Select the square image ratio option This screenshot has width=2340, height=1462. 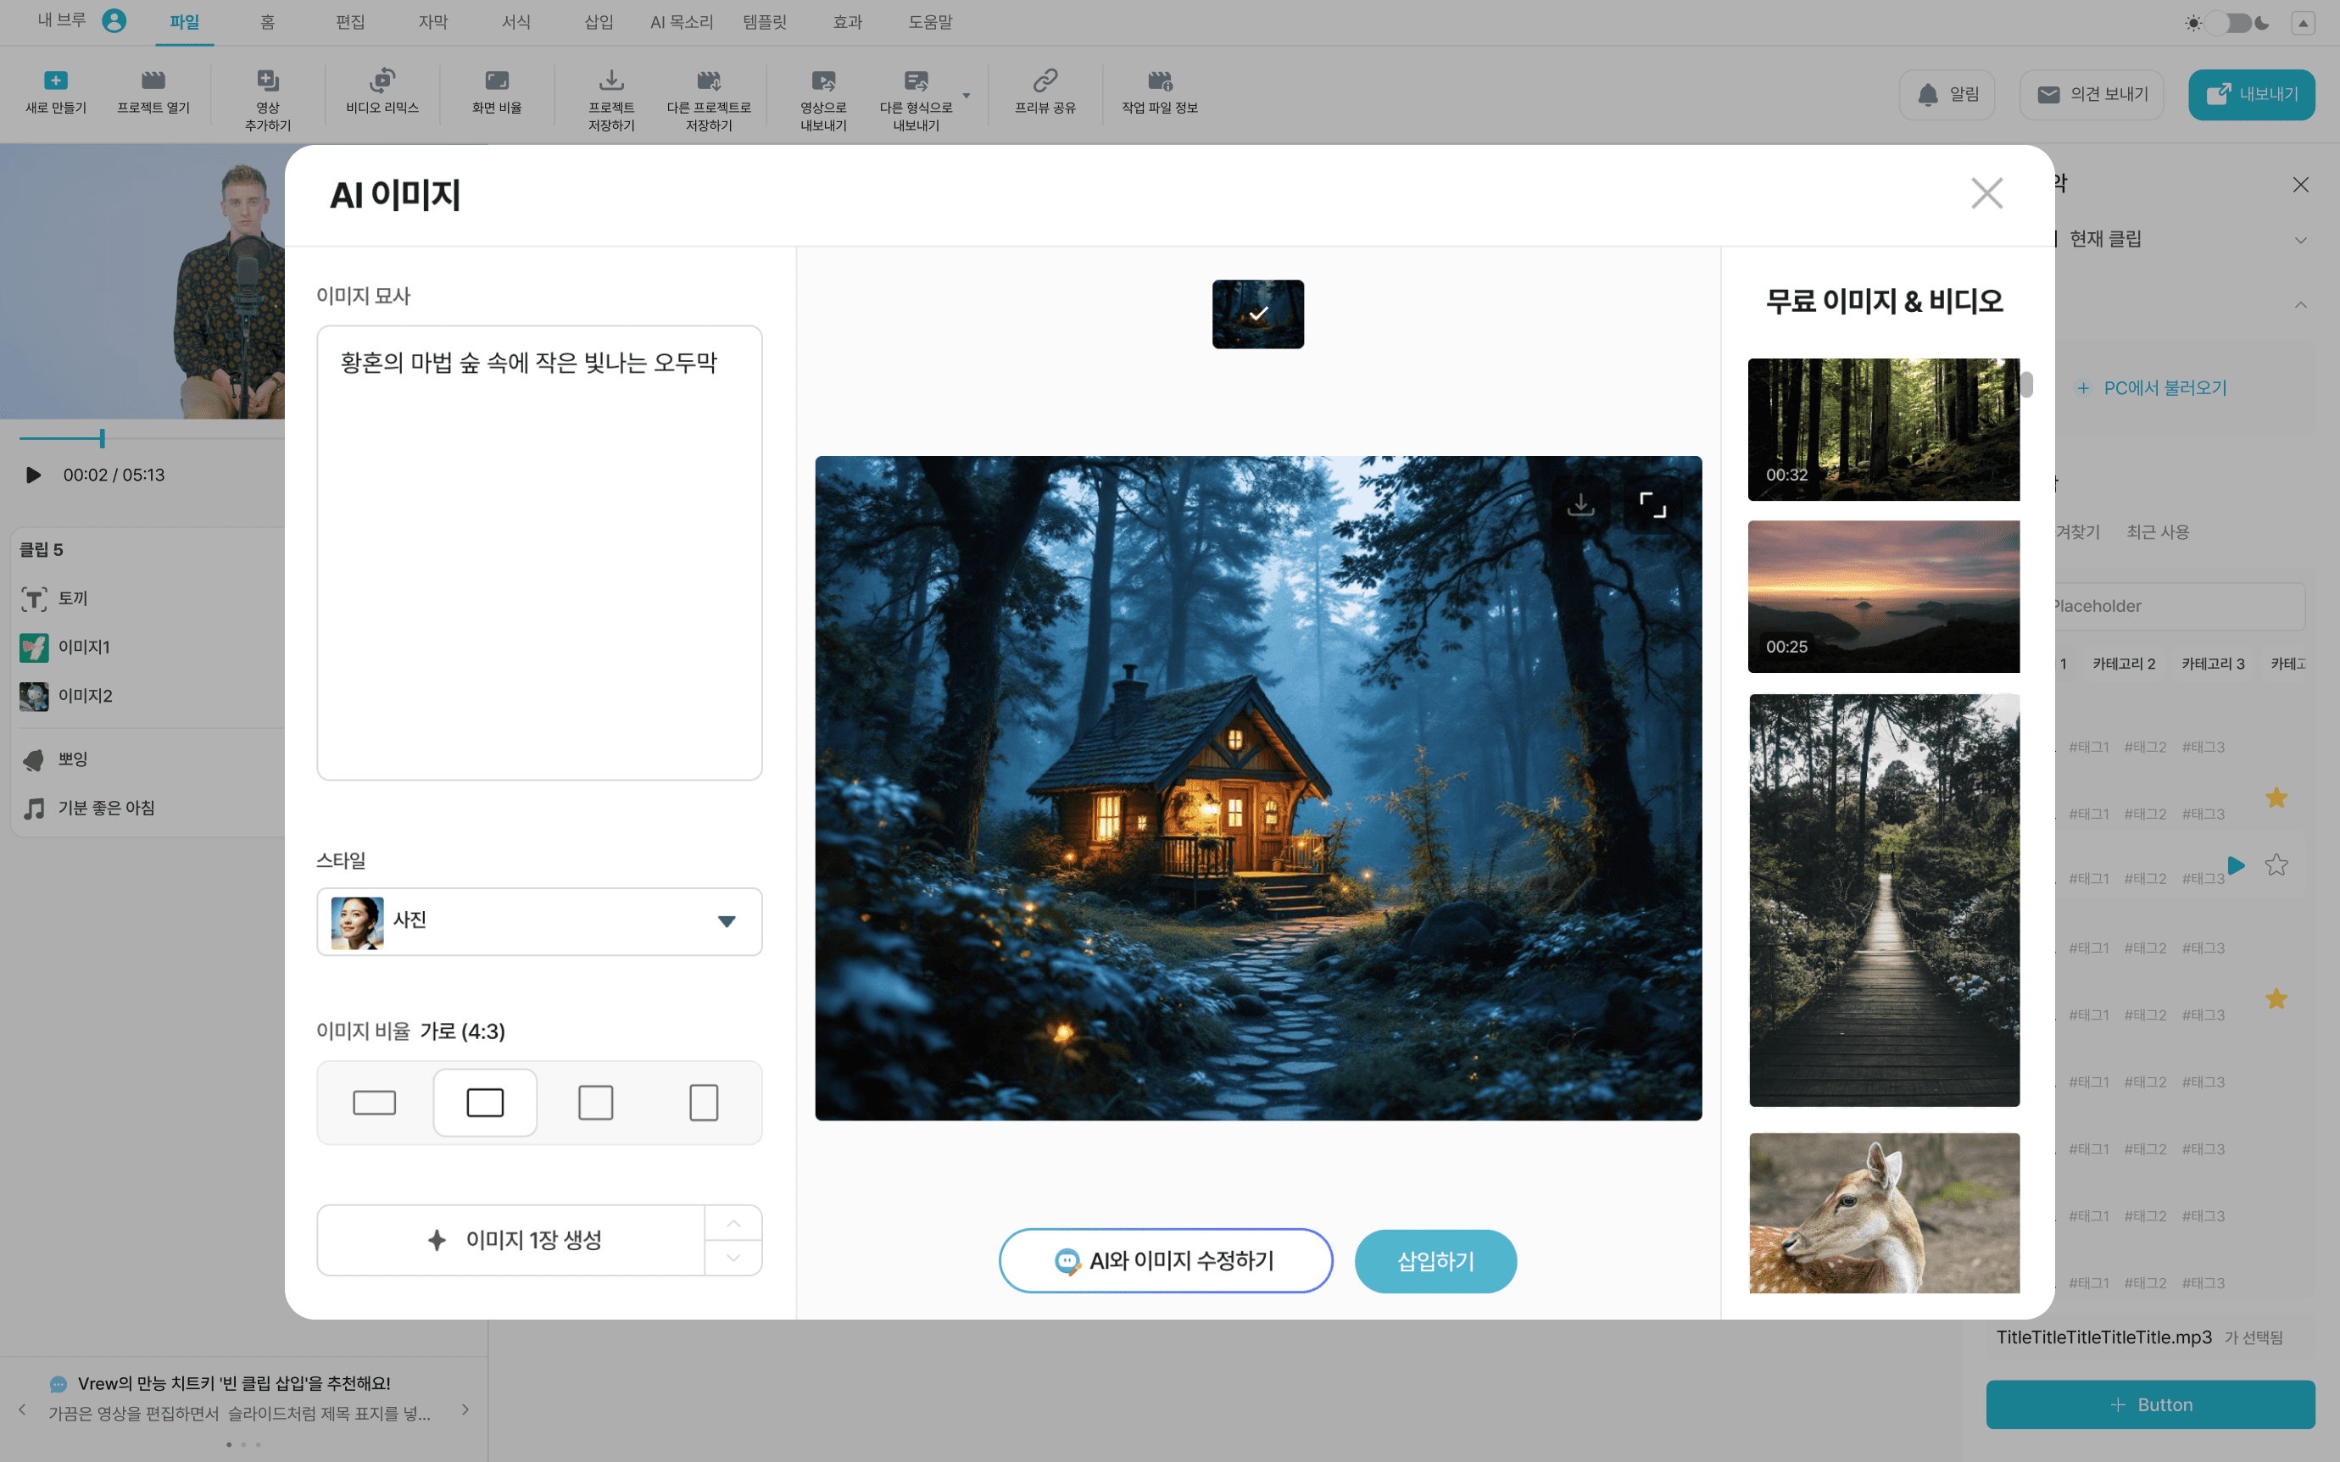point(594,1103)
